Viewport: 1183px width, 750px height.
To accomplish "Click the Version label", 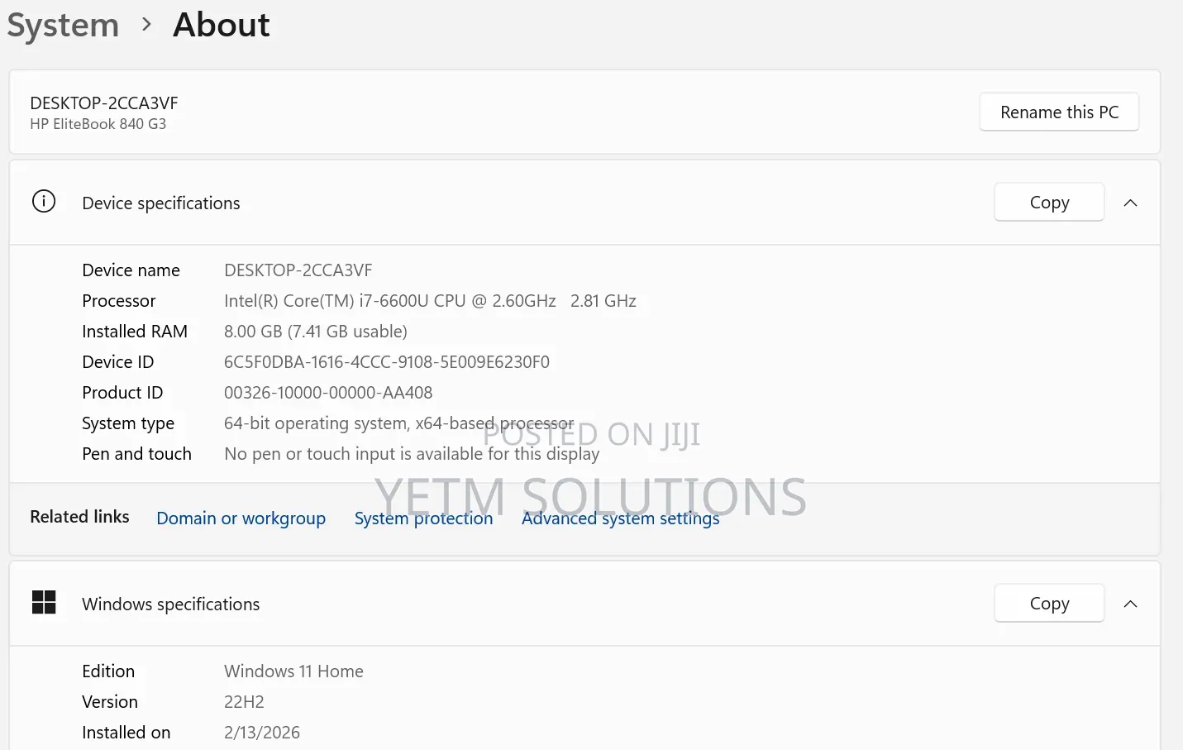I will [x=110, y=702].
